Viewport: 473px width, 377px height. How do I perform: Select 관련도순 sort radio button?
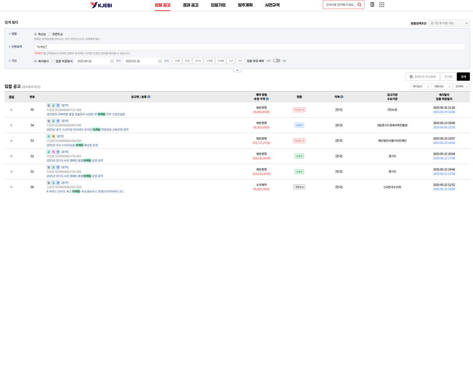tap(50, 34)
